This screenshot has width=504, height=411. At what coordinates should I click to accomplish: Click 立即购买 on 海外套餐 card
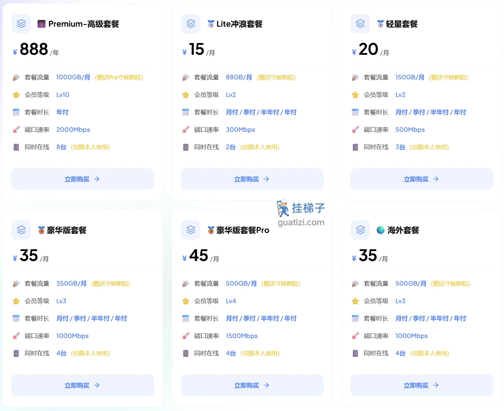pos(421,385)
